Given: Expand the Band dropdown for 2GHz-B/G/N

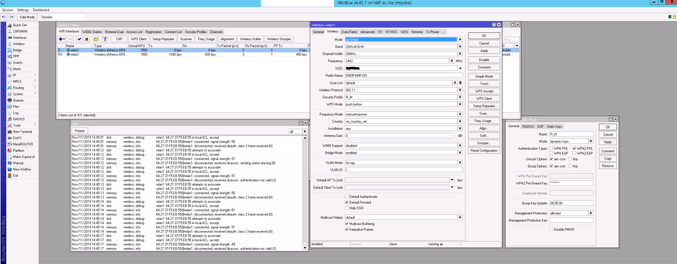Looking at the screenshot, I should (x=460, y=46).
